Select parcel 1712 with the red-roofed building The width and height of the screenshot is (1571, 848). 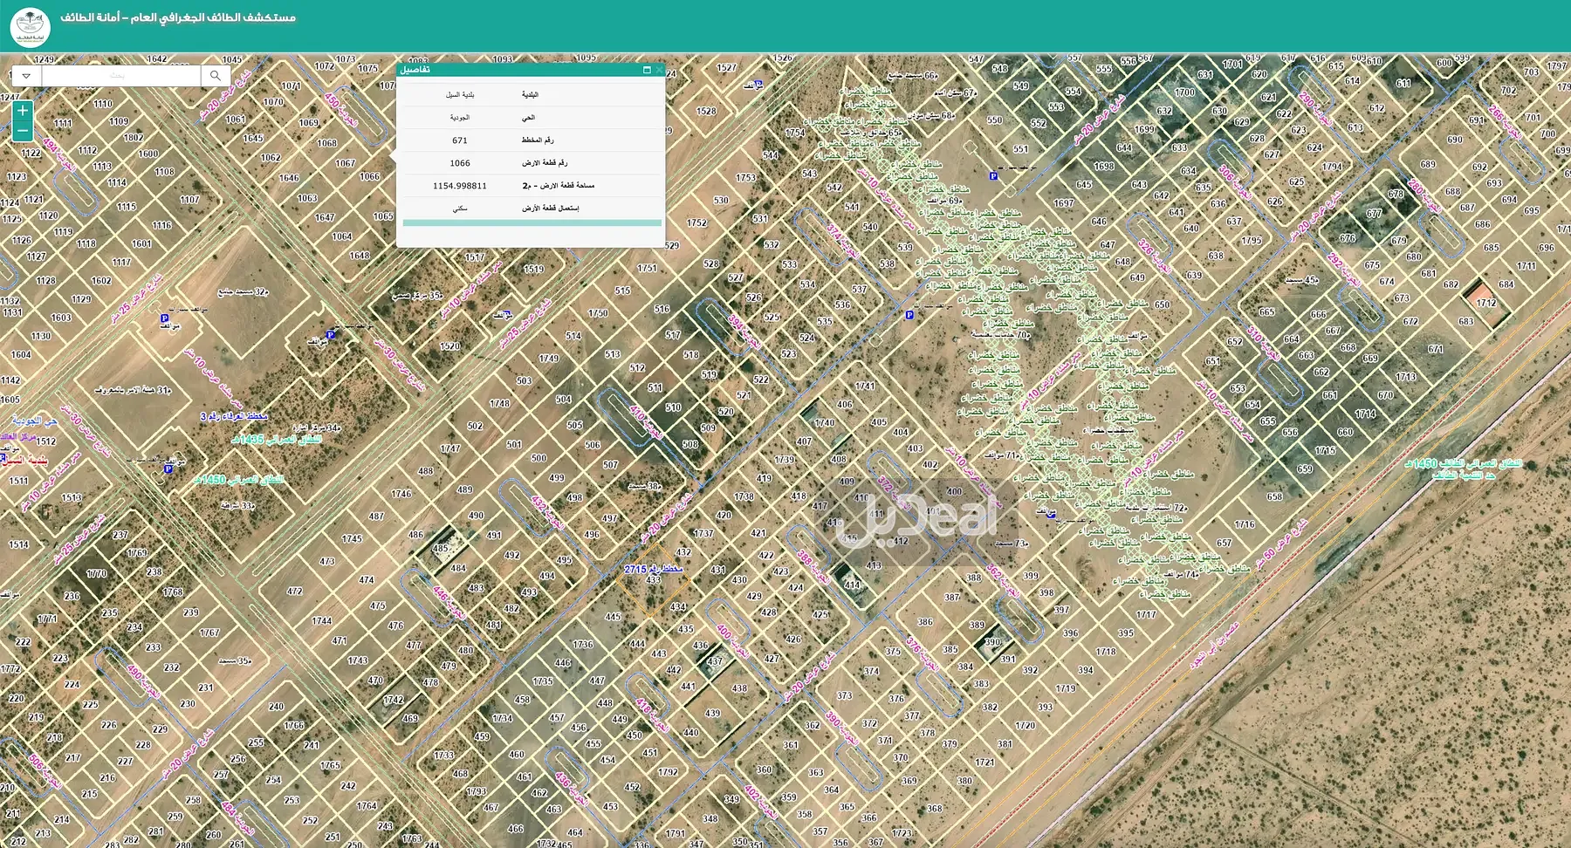coord(1485,302)
